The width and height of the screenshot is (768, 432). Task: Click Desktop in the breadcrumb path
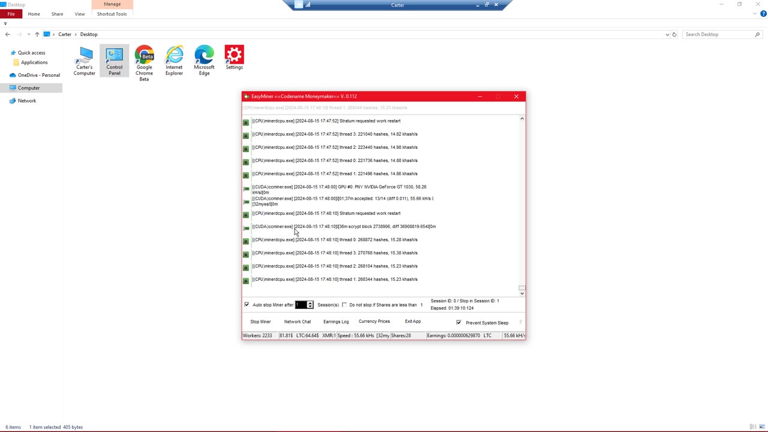(x=89, y=34)
